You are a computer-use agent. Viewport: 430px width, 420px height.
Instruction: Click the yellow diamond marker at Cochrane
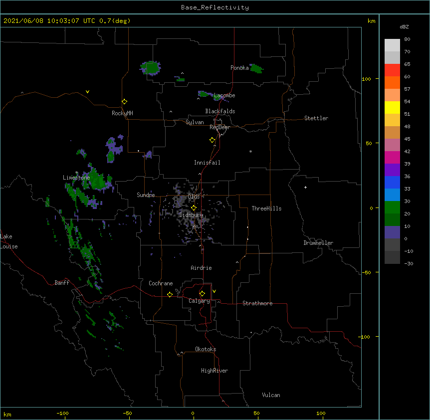click(x=170, y=294)
